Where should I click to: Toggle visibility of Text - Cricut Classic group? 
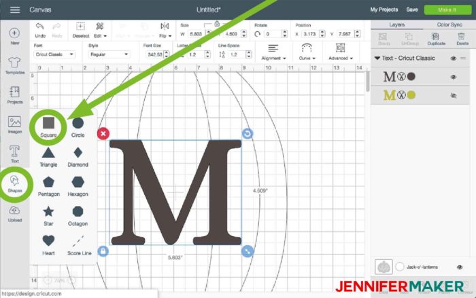[x=454, y=59]
